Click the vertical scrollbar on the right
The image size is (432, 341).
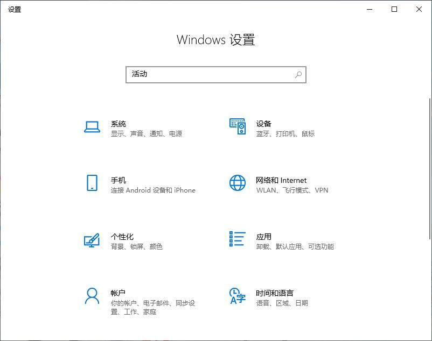pyautogui.click(x=430, y=169)
